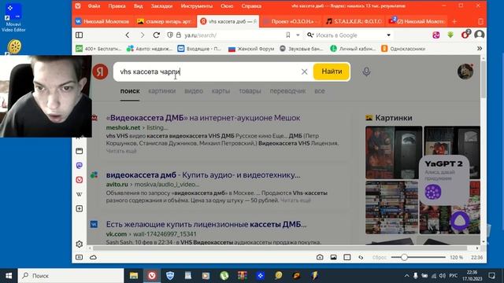Open the Женский Форум bookmark
Image resolution: width=504 pixels, height=283 pixels.
(x=251, y=49)
